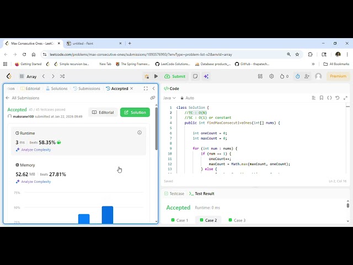Image resolution: width=353 pixels, height=265 pixels.
Task: Click the Runtime info icon
Action: [x=140, y=132]
